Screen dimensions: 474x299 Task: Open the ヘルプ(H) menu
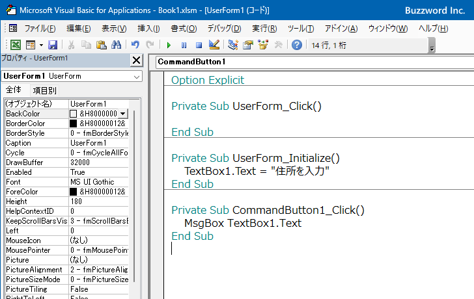(433, 29)
